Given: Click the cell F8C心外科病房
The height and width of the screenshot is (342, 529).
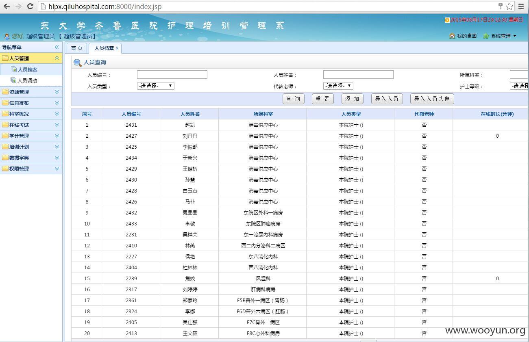Looking at the screenshot, I should 263,333.
